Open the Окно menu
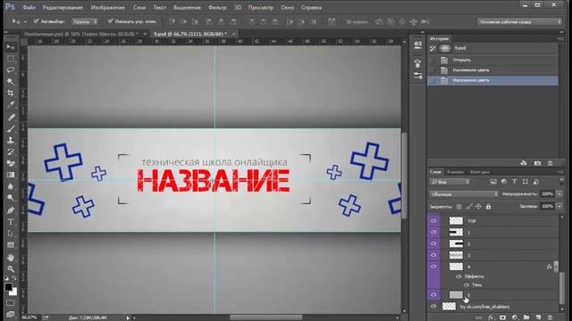Screen dimensions: 572x321 tap(288, 7)
